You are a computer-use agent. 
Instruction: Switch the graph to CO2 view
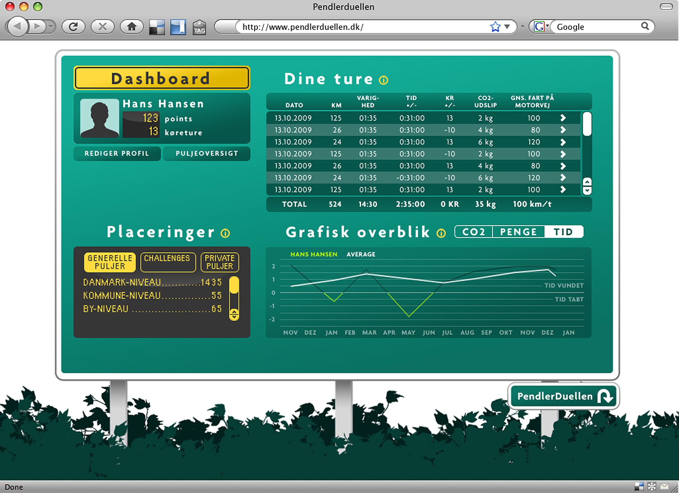point(474,232)
